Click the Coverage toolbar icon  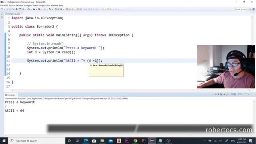pyautogui.click(x=34, y=9)
